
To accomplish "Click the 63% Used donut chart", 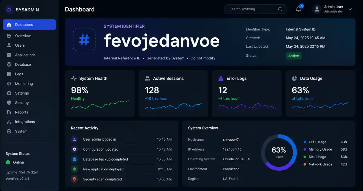I will [x=279, y=152].
